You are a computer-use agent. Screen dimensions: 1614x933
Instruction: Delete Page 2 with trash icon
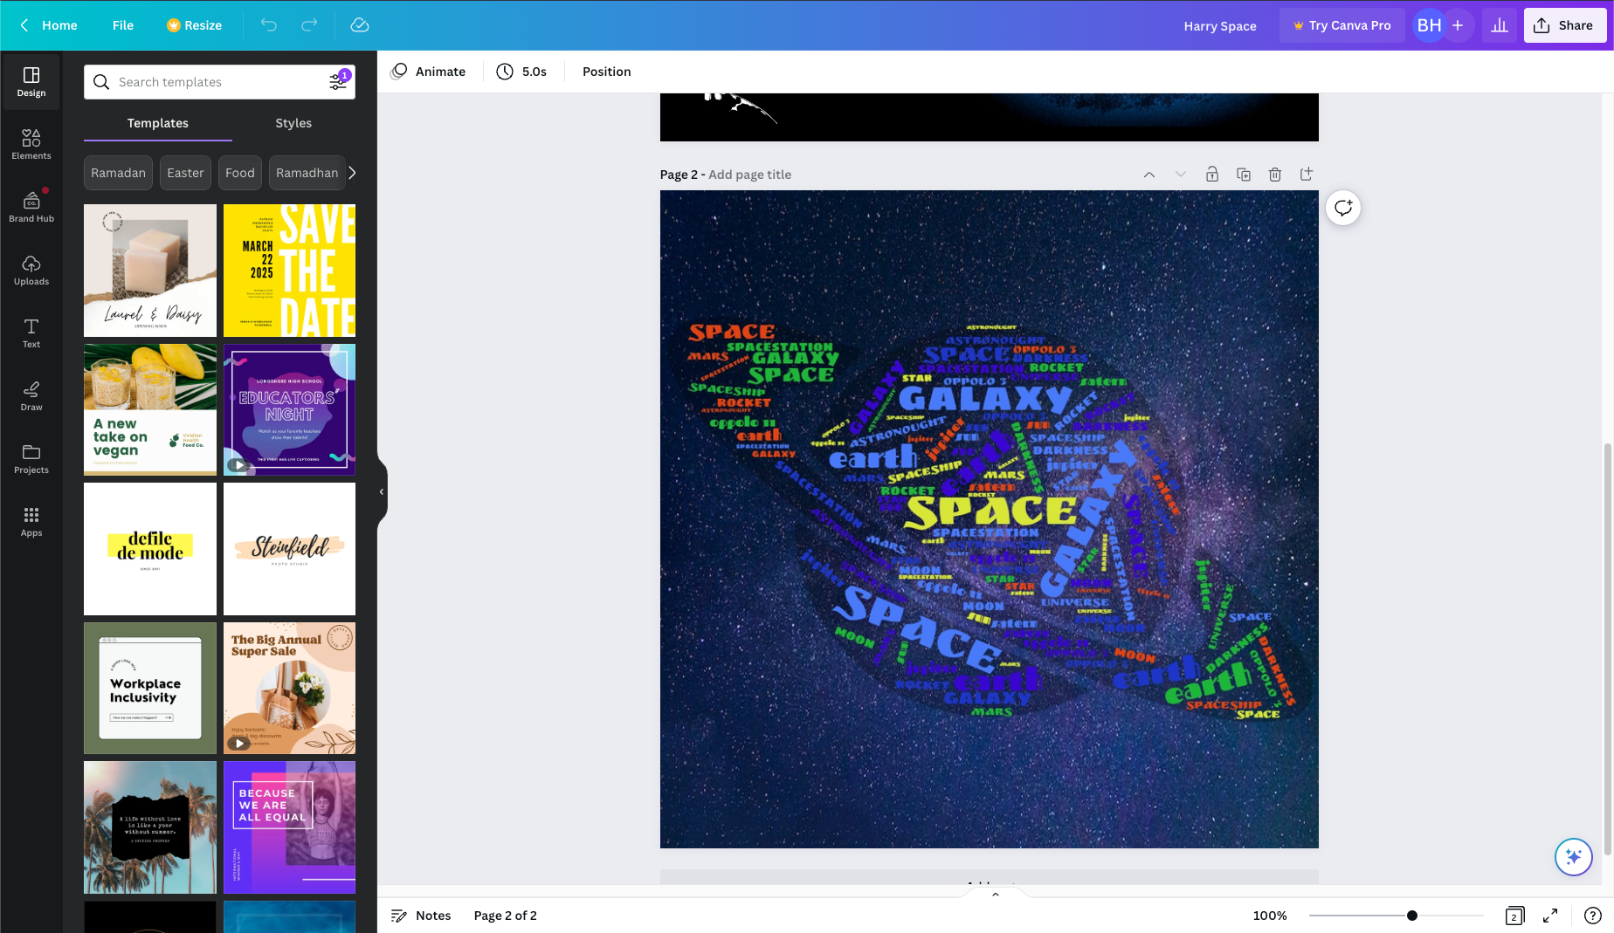(1275, 175)
